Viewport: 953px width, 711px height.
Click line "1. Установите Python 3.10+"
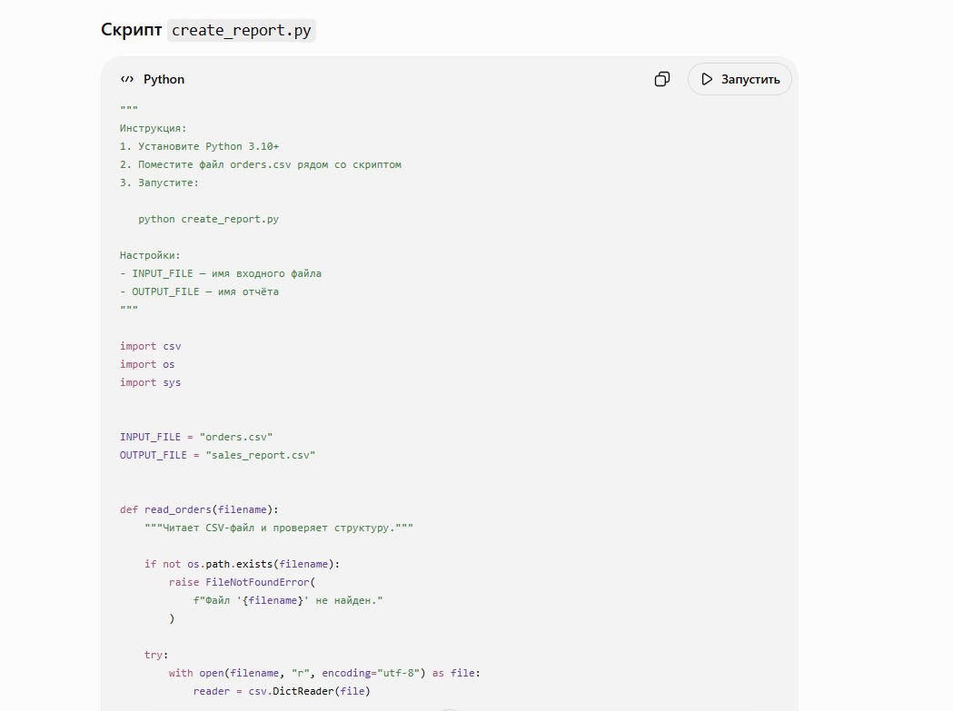click(x=199, y=146)
